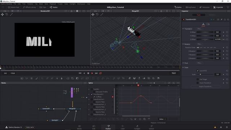Enable the TimeStretcher1 spline checkbox
This screenshot has width=231, height=130.
click(x=92, y=99)
